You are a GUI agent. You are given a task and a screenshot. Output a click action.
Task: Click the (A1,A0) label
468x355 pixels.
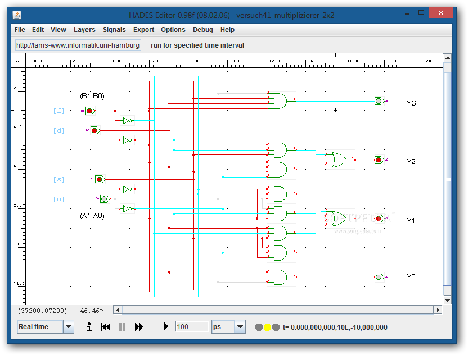tap(92, 216)
